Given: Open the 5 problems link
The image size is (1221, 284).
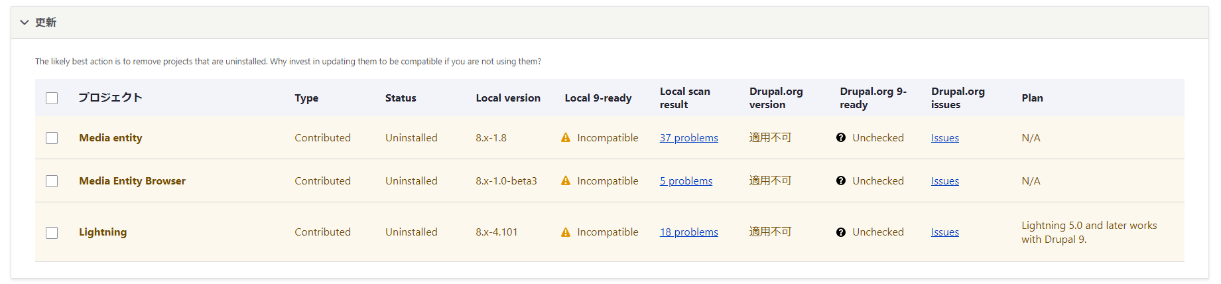Looking at the screenshot, I should [686, 180].
